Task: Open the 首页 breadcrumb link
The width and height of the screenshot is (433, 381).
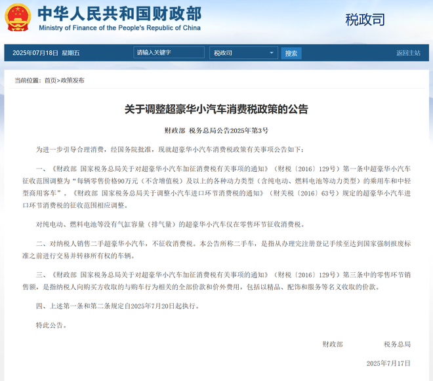Action: [51, 81]
